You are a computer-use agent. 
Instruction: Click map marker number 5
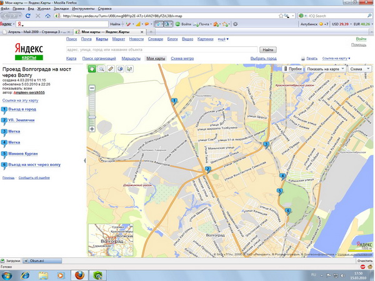[279, 191]
